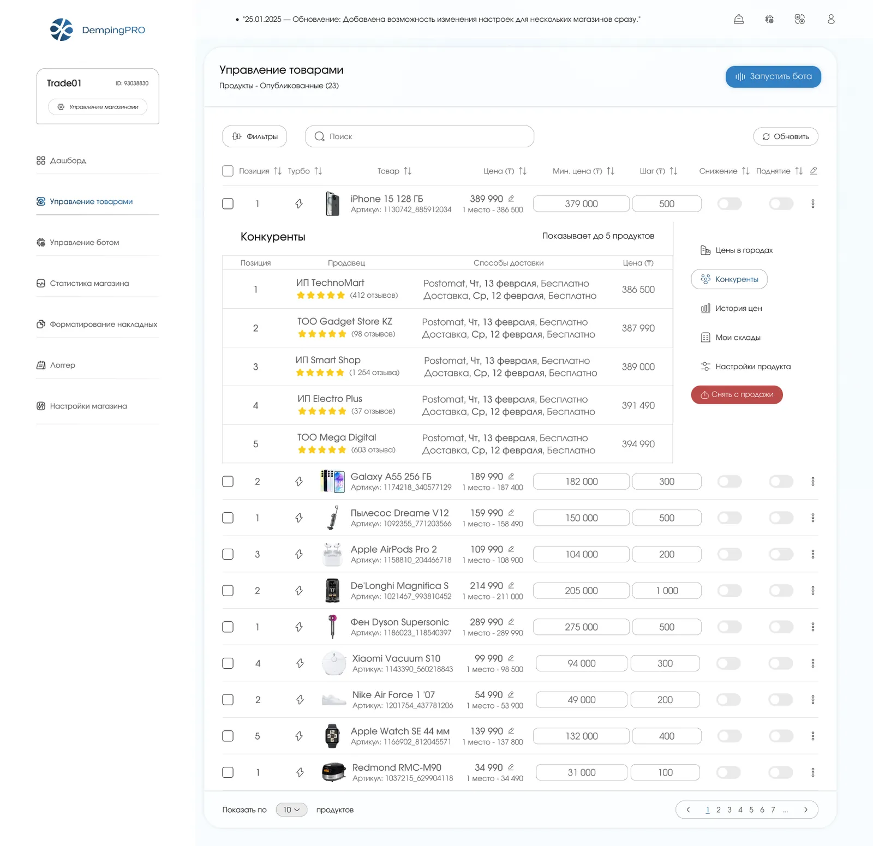The width and height of the screenshot is (873, 846).
Task: Open three-dot menu for Redmond RMC-M90
Action: click(x=813, y=772)
